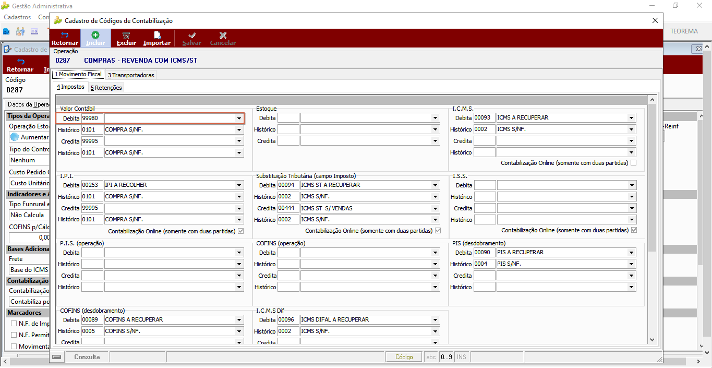712x368 pixels.
Task: Click the people icon in main toolbar
Action: [x=20, y=31]
